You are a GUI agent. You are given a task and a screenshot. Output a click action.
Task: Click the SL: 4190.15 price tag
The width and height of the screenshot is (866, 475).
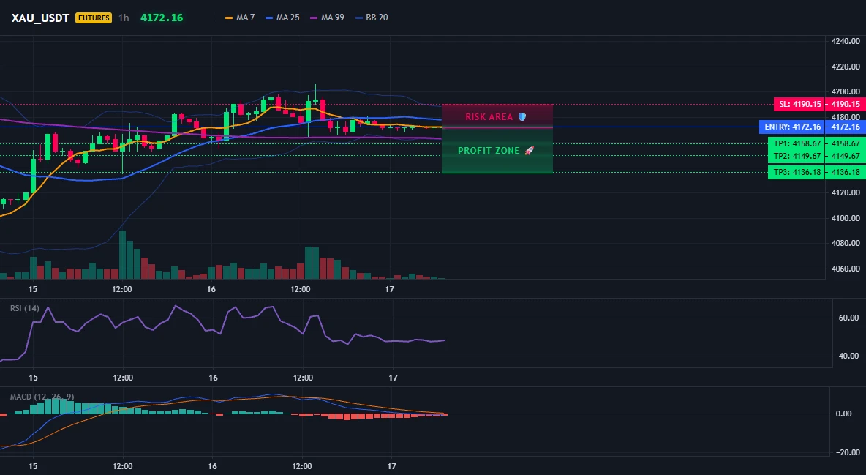[799, 104]
